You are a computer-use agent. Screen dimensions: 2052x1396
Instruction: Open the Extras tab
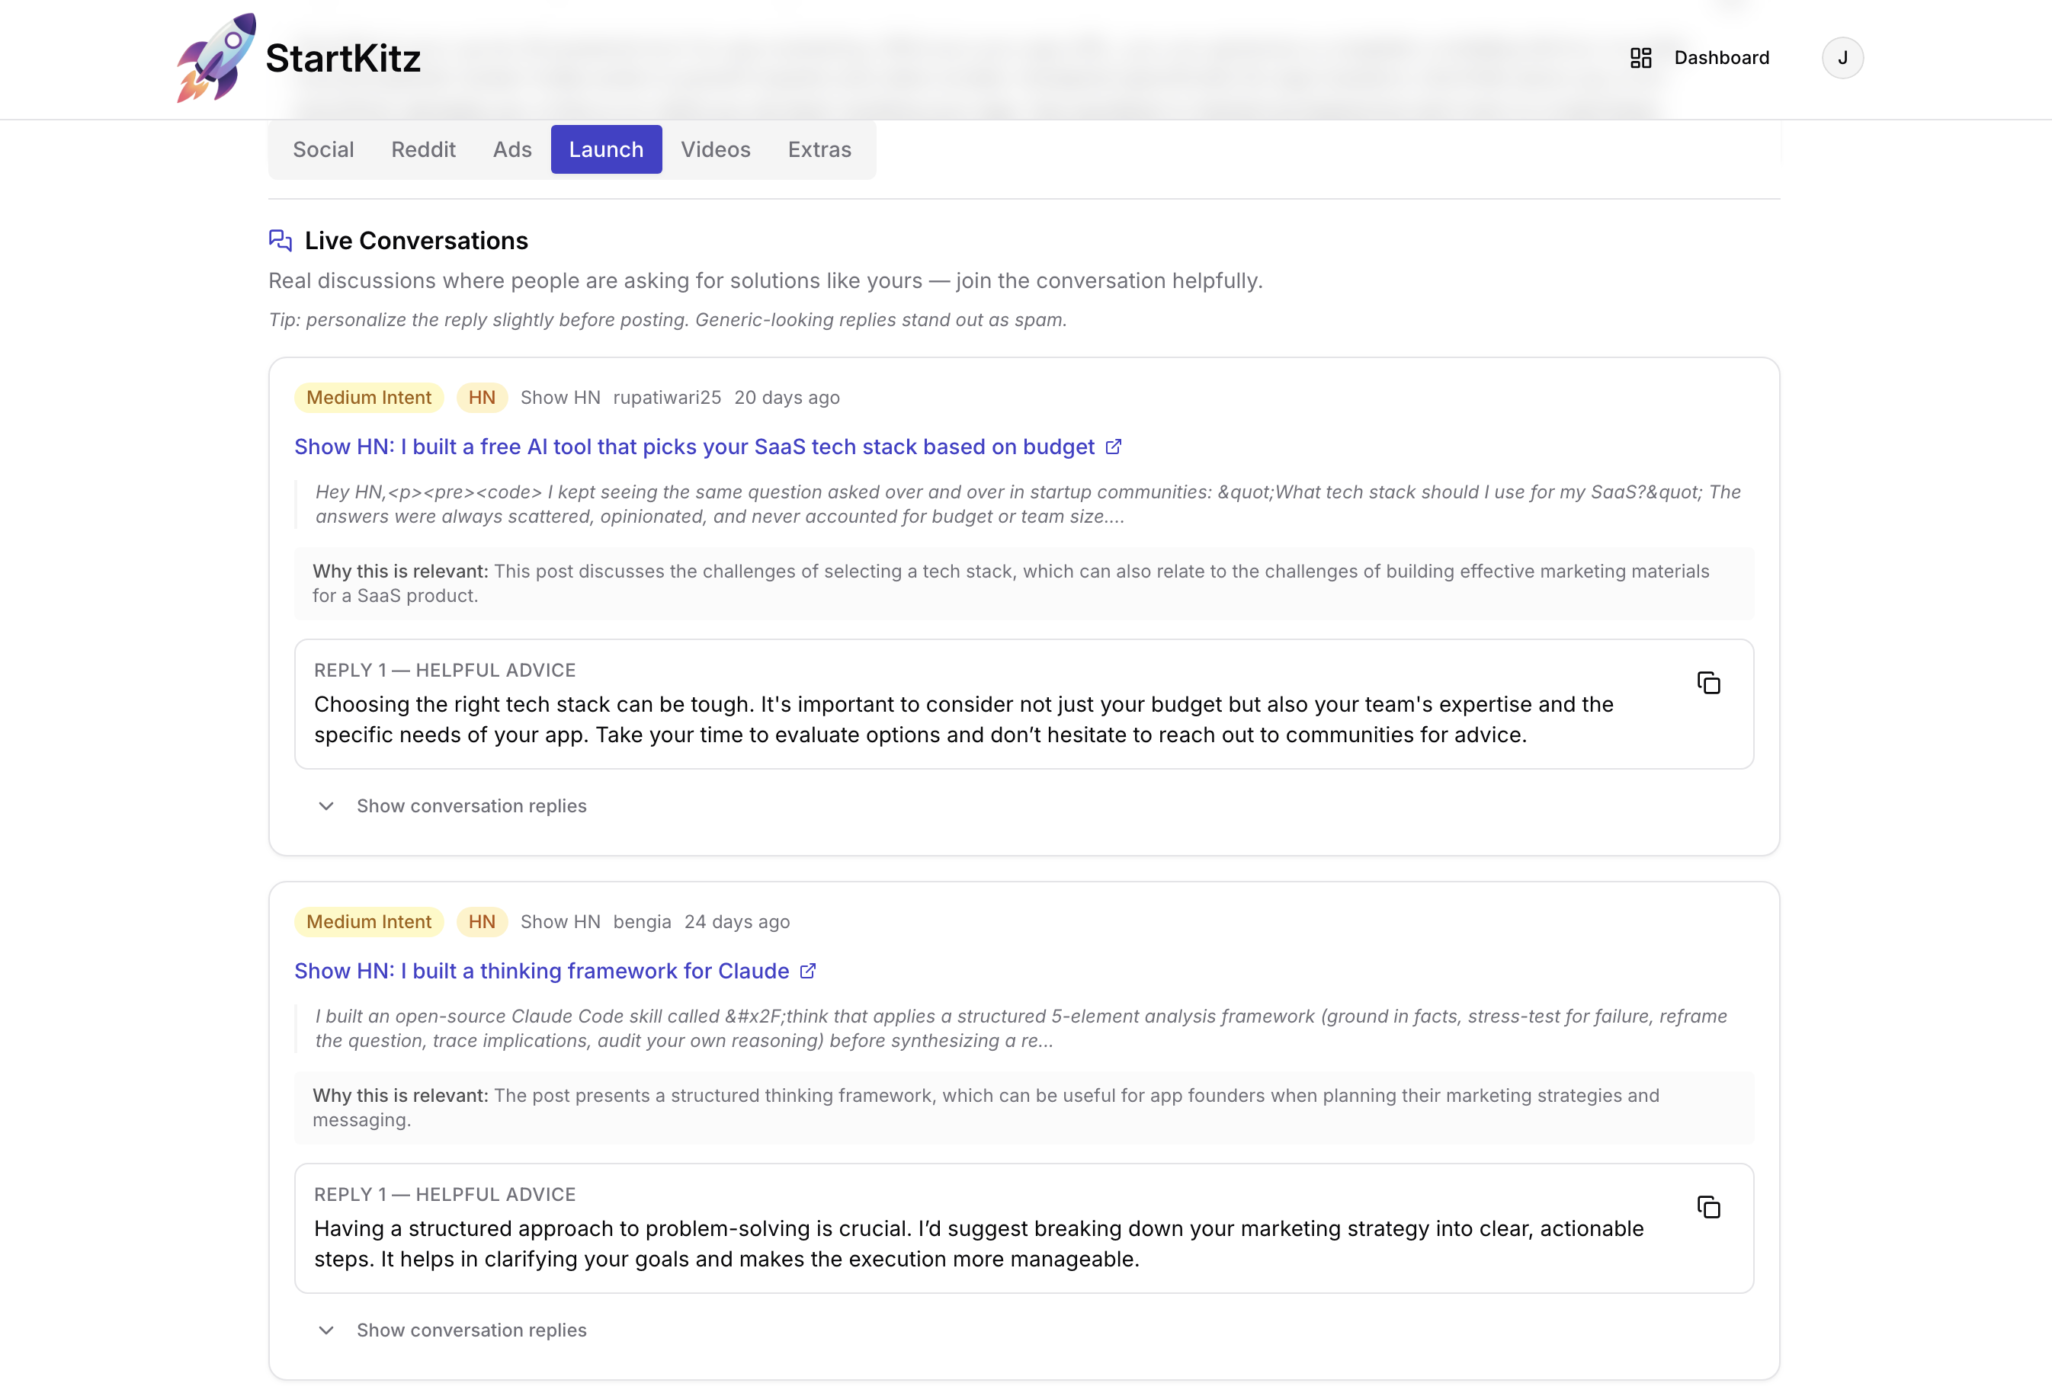(x=819, y=149)
